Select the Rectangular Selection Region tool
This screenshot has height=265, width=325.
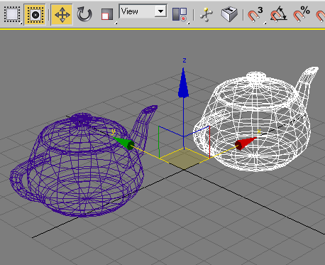pyautogui.click(x=13, y=15)
